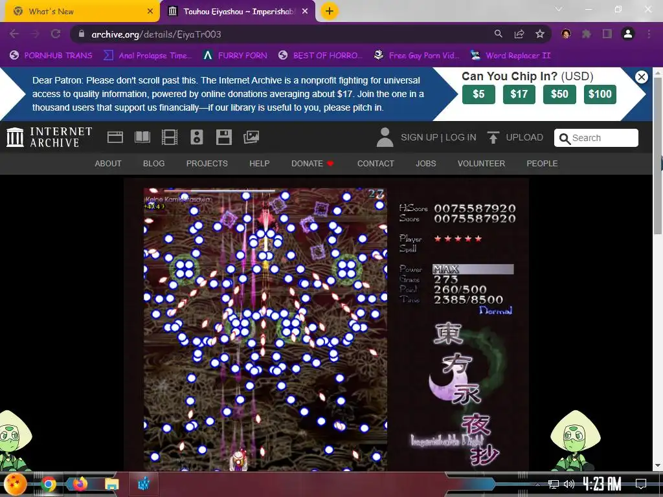Close the Touhou Eiyashou tab

pos(305,12)
